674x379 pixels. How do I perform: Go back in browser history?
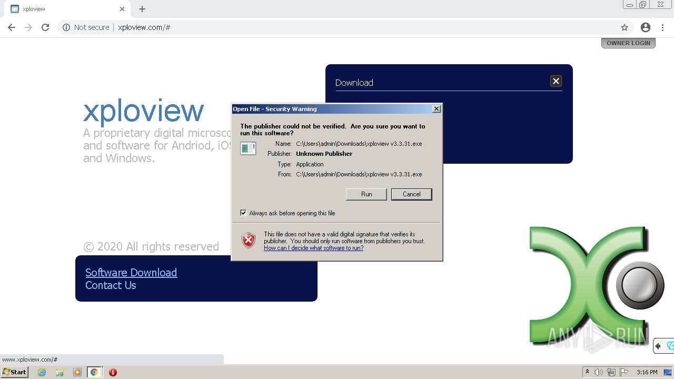coord(12,27)
